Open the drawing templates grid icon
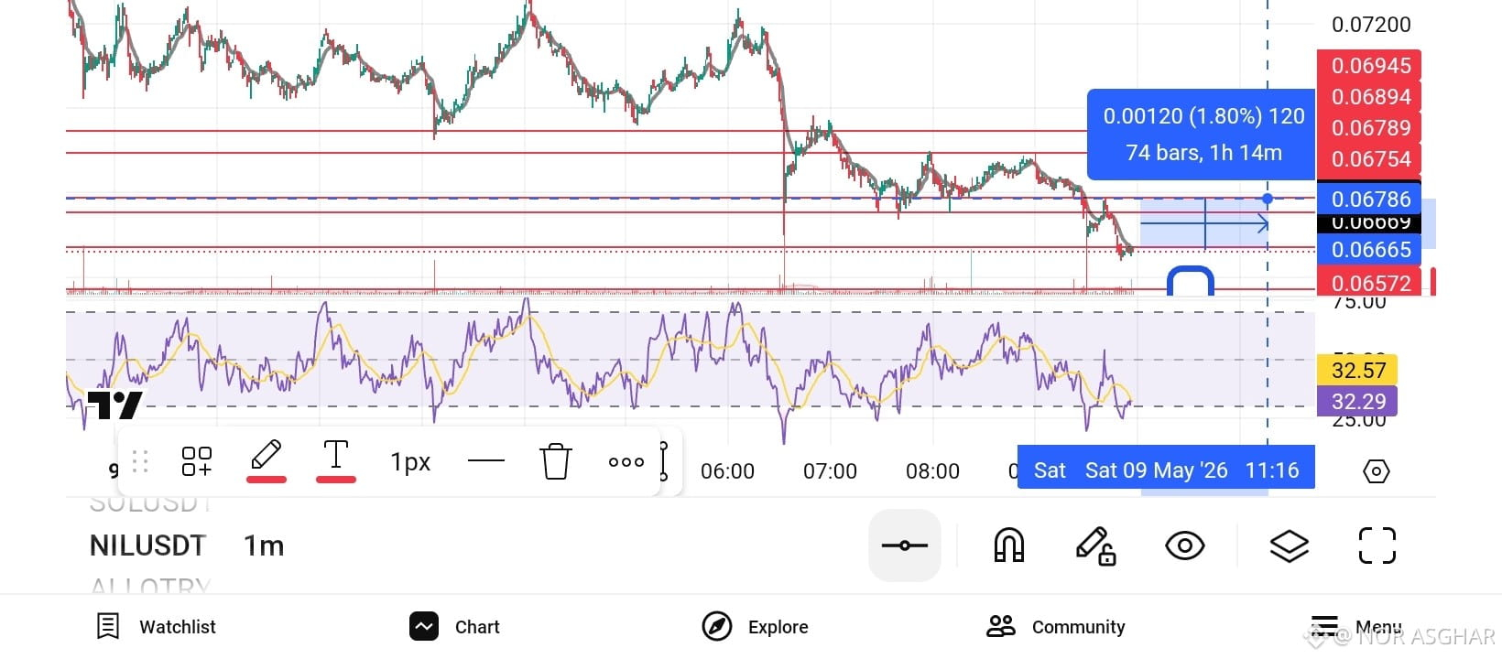This screenshot has width=1502, height=659. pyautogui.click(x=196, y=461)
